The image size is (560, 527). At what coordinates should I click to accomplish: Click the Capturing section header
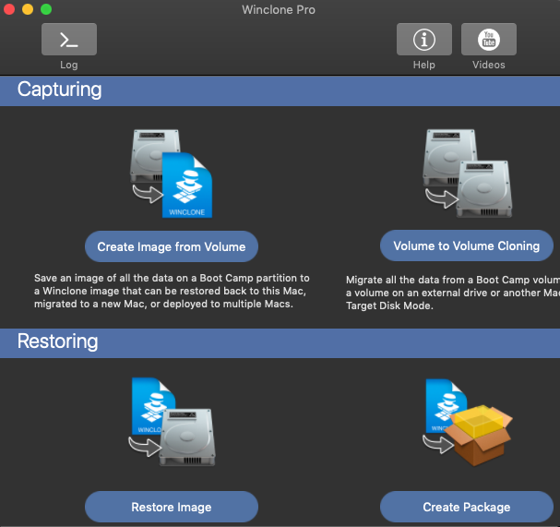point(280,90)
